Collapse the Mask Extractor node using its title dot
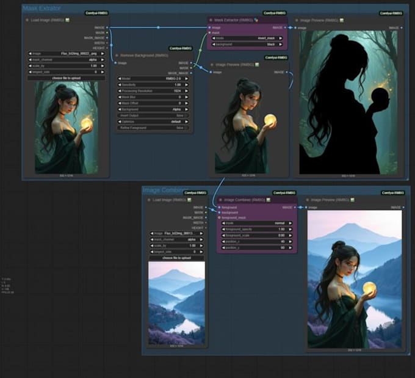This screenshot has width=415, height=378. [x=211, y=20]
